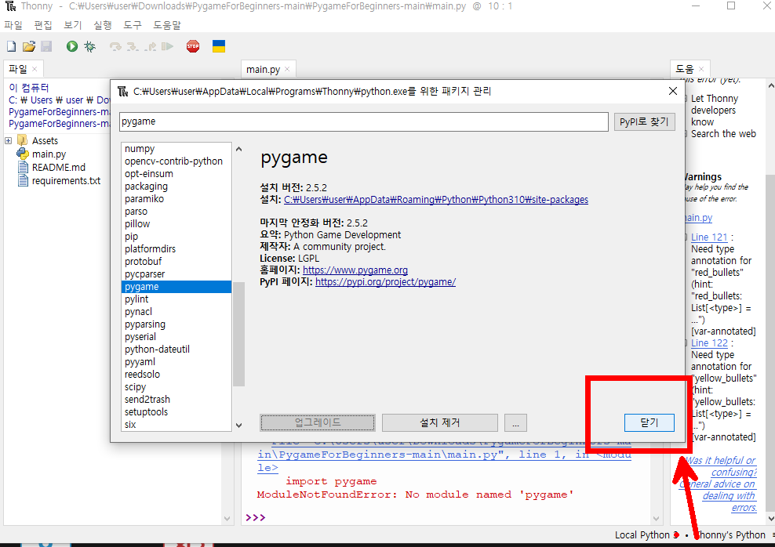Close the package manager dialog with X
Viewport: 775px width, 547px height.
tap(673, 91)
